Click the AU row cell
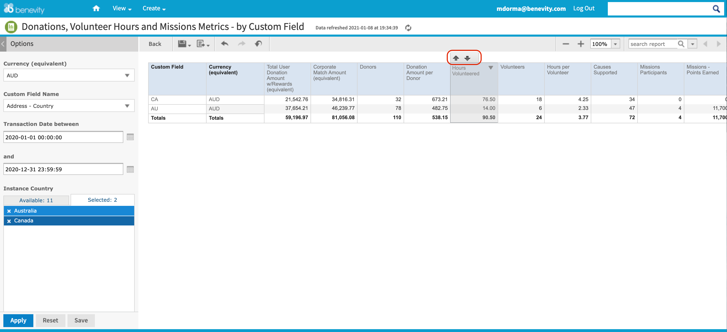Image resolution: width=727 pixels, height=332 pixels. click(177, 109)
